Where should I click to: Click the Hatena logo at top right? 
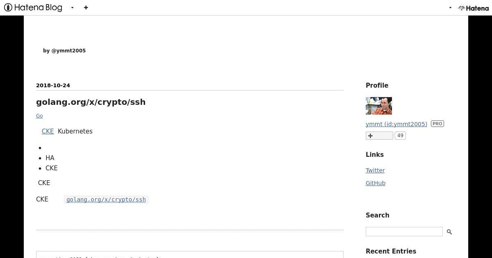(x=473, y=8)
